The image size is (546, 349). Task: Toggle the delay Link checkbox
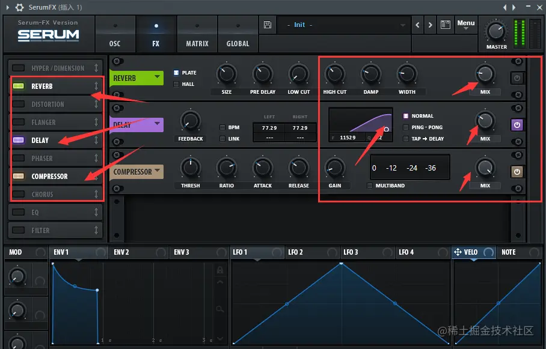pyautogui.click(x=222, y=139)
